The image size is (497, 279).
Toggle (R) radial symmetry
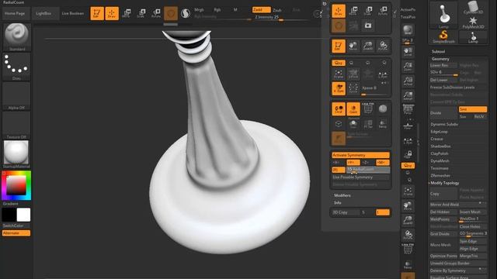coord(339,170)
